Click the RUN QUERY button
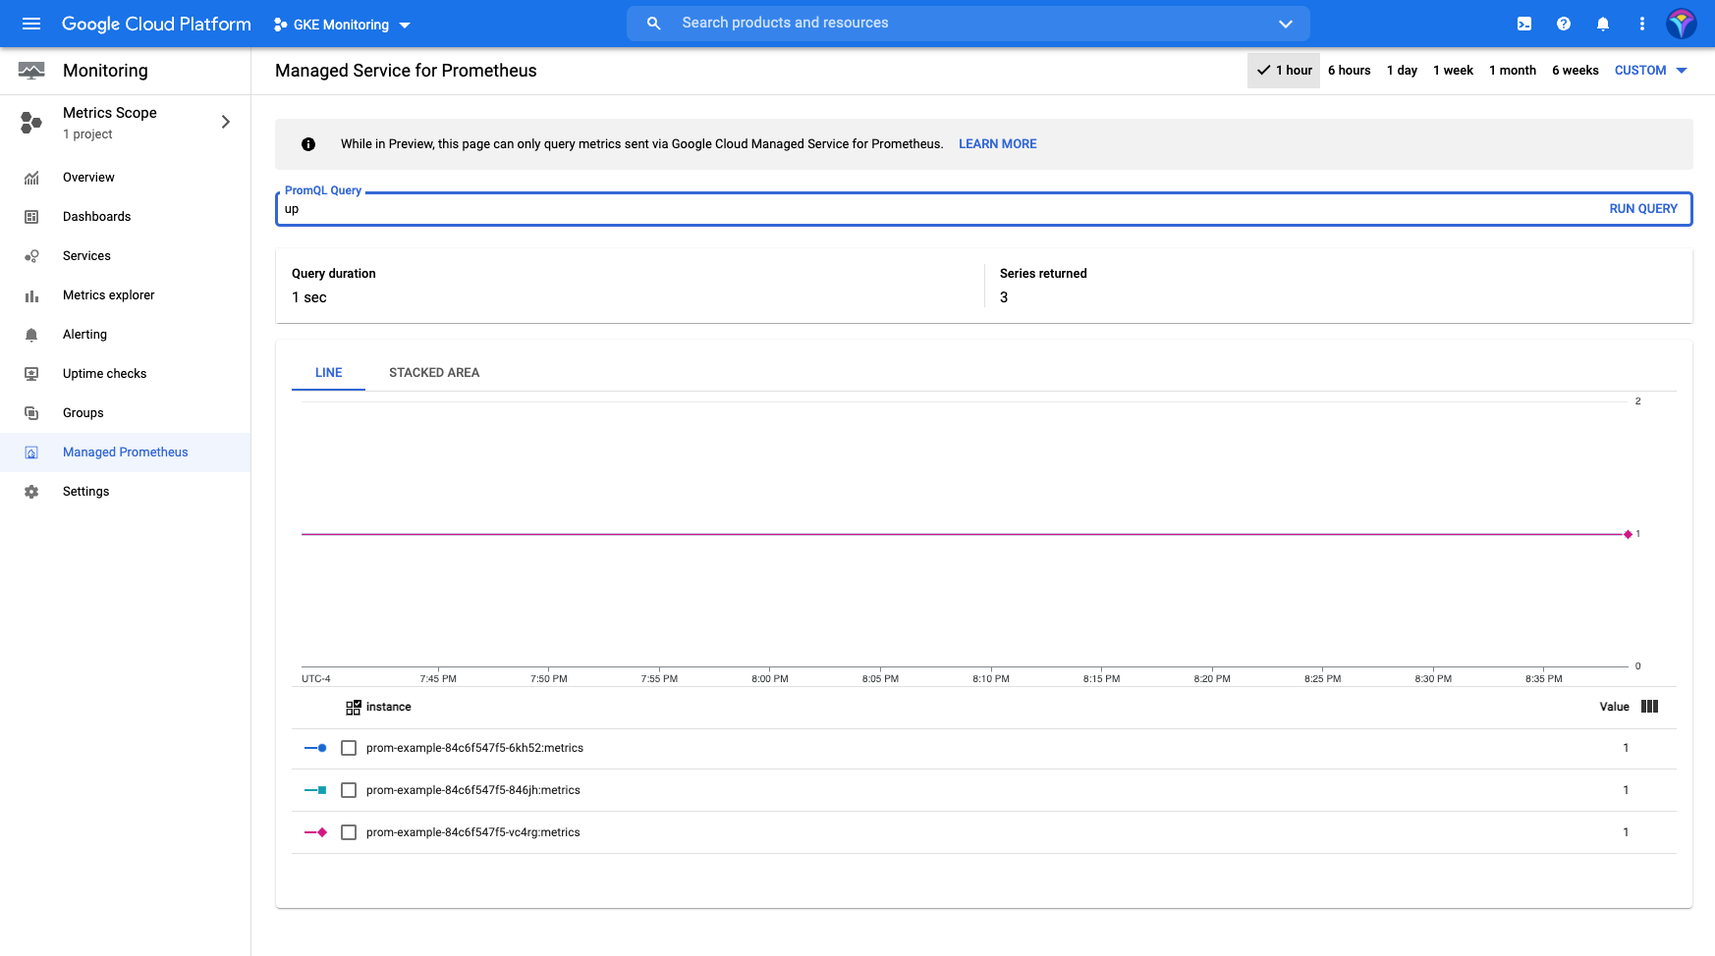Image resolution: width=1715 pixels, height=956 pixels. 1642,209
